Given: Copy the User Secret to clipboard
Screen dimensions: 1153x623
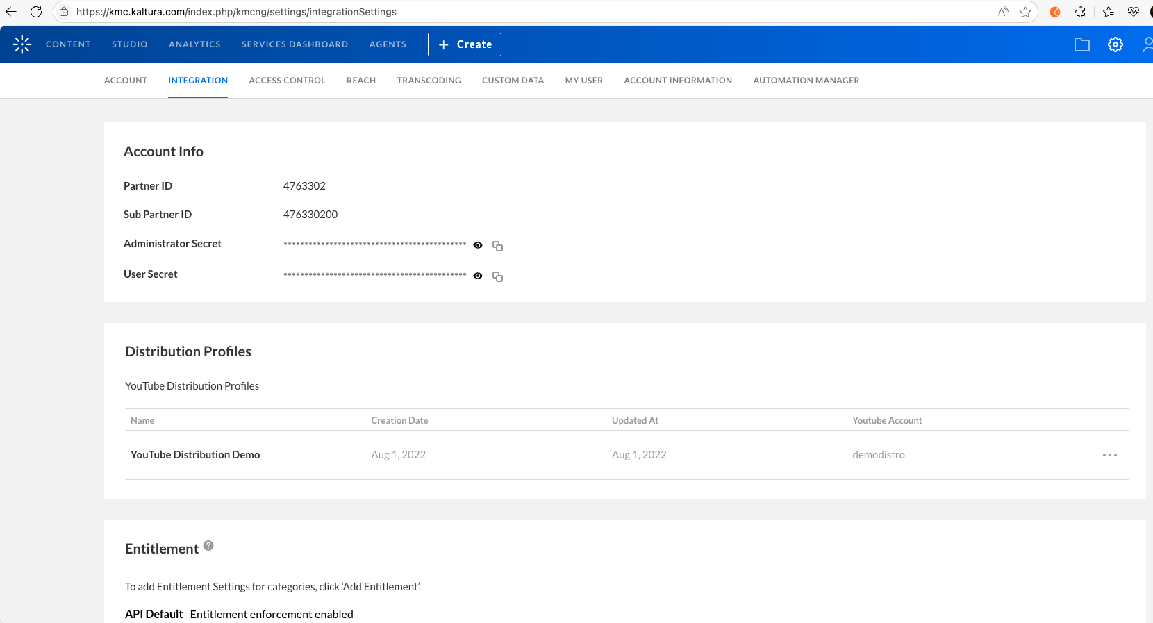Looking at the screenshot, I should coord(497,276).
